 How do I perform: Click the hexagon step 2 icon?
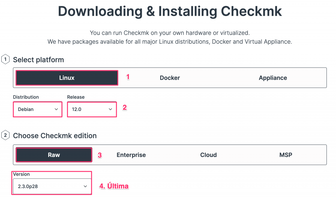pos(5,135)
